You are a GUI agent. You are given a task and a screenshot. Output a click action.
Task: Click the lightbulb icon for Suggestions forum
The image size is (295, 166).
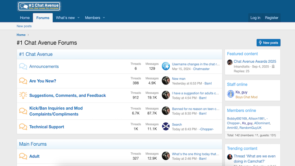tap(23, 96)
